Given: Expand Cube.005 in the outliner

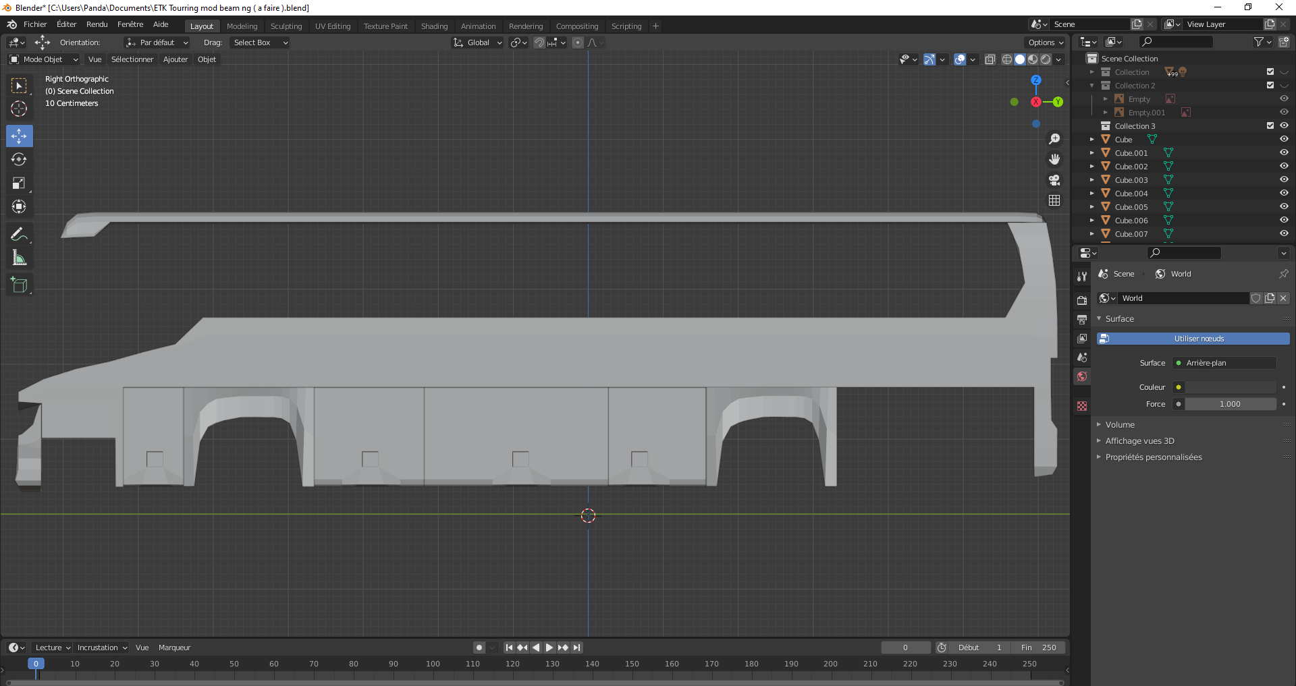Looking at the screenshot, I should click(1092, 207).
